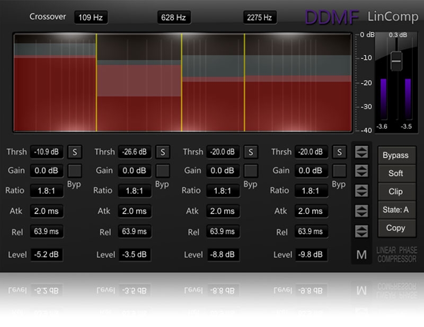
Task: Bypass the first band using Byp checkbox
Action: [x=74, y=171]
